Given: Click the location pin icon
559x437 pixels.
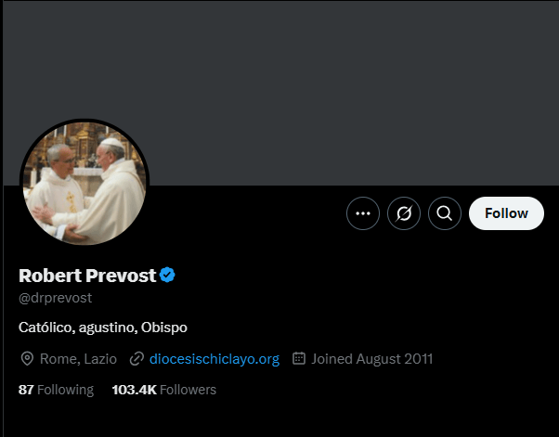Looking at the screenshot, I should [x=27, y=358].
